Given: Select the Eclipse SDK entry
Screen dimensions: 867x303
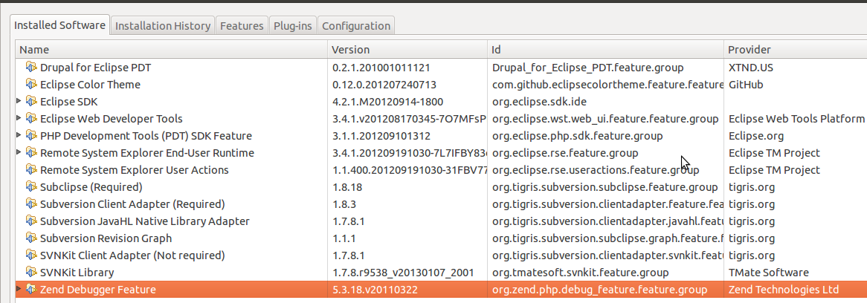Looking at the screenshot, I should [441, 102].
